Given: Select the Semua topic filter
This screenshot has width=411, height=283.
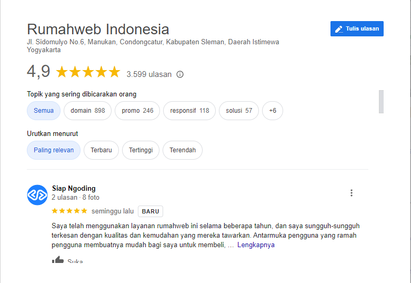Looking at the screenshot, I should [44, 111].
